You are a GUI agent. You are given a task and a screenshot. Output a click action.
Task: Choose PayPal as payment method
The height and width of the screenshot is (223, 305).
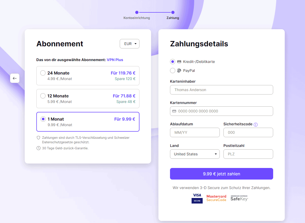coord(173,71)
